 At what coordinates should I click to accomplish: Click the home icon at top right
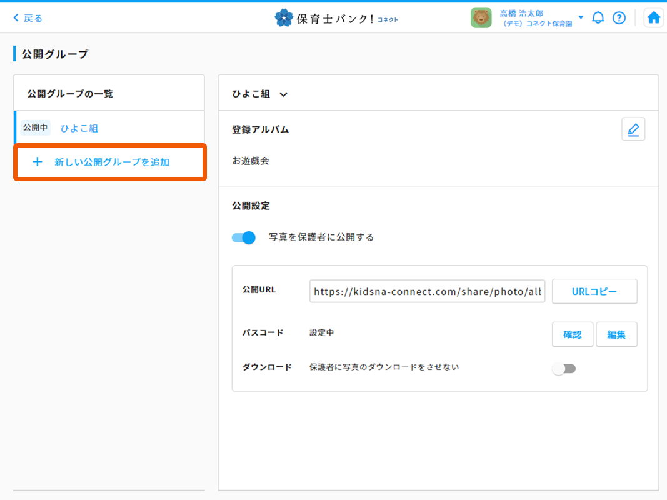click(x=653, y=17)
